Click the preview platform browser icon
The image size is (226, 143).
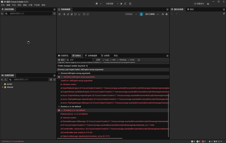(x=97, y=4)
